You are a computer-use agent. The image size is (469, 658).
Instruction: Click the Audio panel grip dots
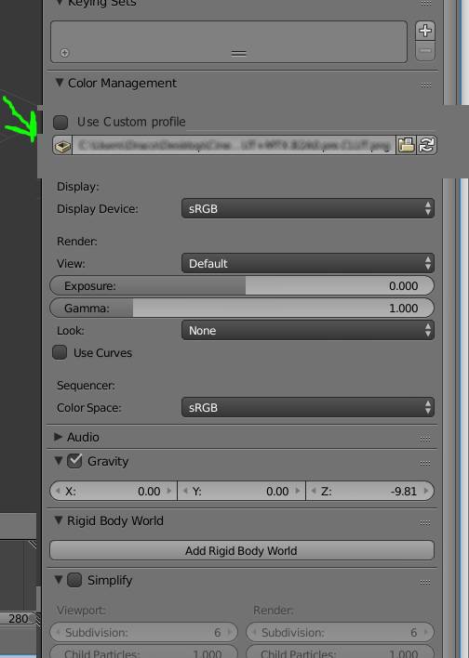(x=425, y=439)
